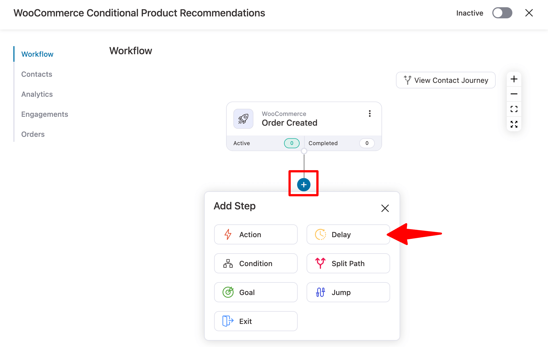Collapse the zoom out control
Screen dimensions: 548x347
point(515,93)
